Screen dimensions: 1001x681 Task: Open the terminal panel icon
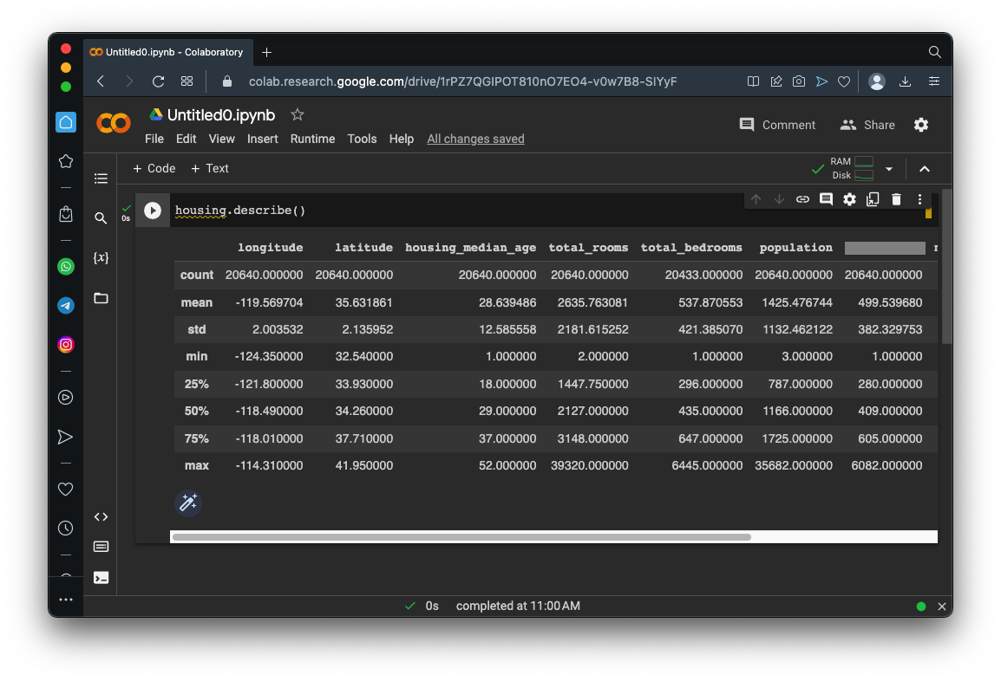[x=101, y=578]
